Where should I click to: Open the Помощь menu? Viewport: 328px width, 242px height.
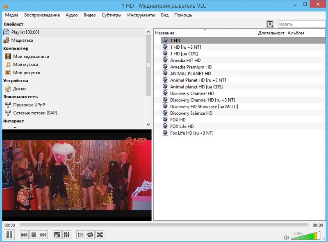click(183, 15)
